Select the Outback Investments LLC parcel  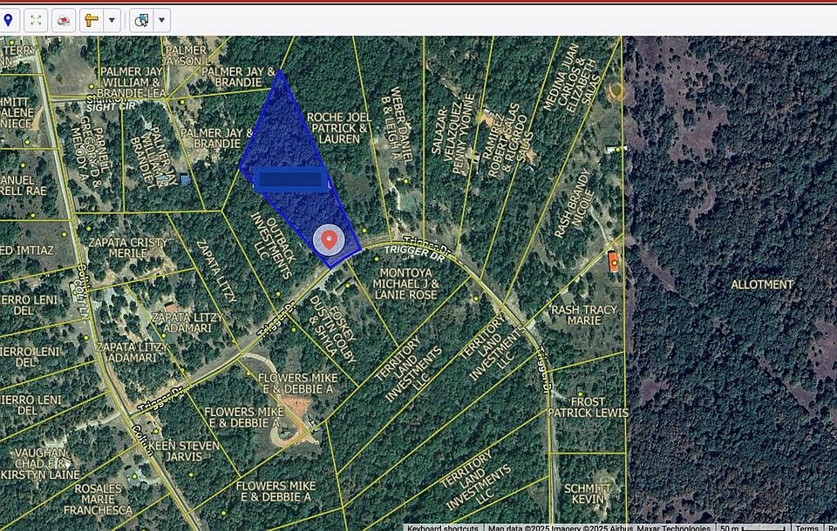272,245
